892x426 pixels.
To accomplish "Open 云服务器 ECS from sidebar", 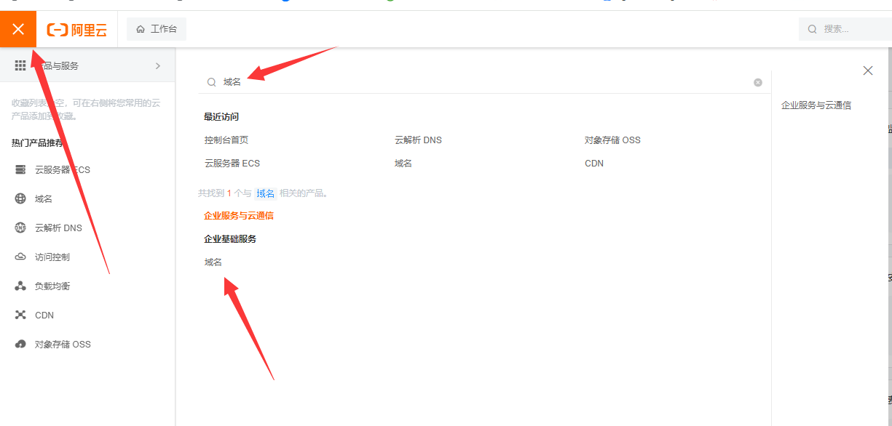I will click(x=62, y=170).
